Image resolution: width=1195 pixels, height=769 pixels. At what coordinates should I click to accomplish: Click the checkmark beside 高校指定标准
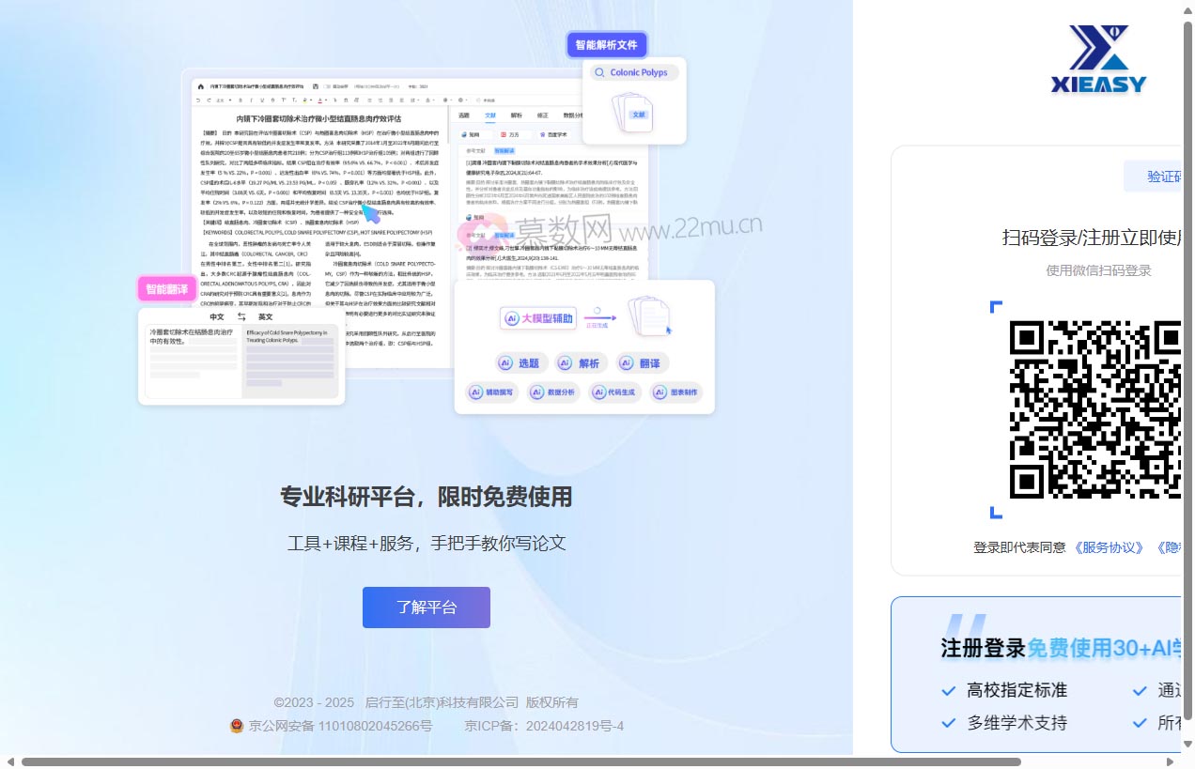(x=949, y=691)
